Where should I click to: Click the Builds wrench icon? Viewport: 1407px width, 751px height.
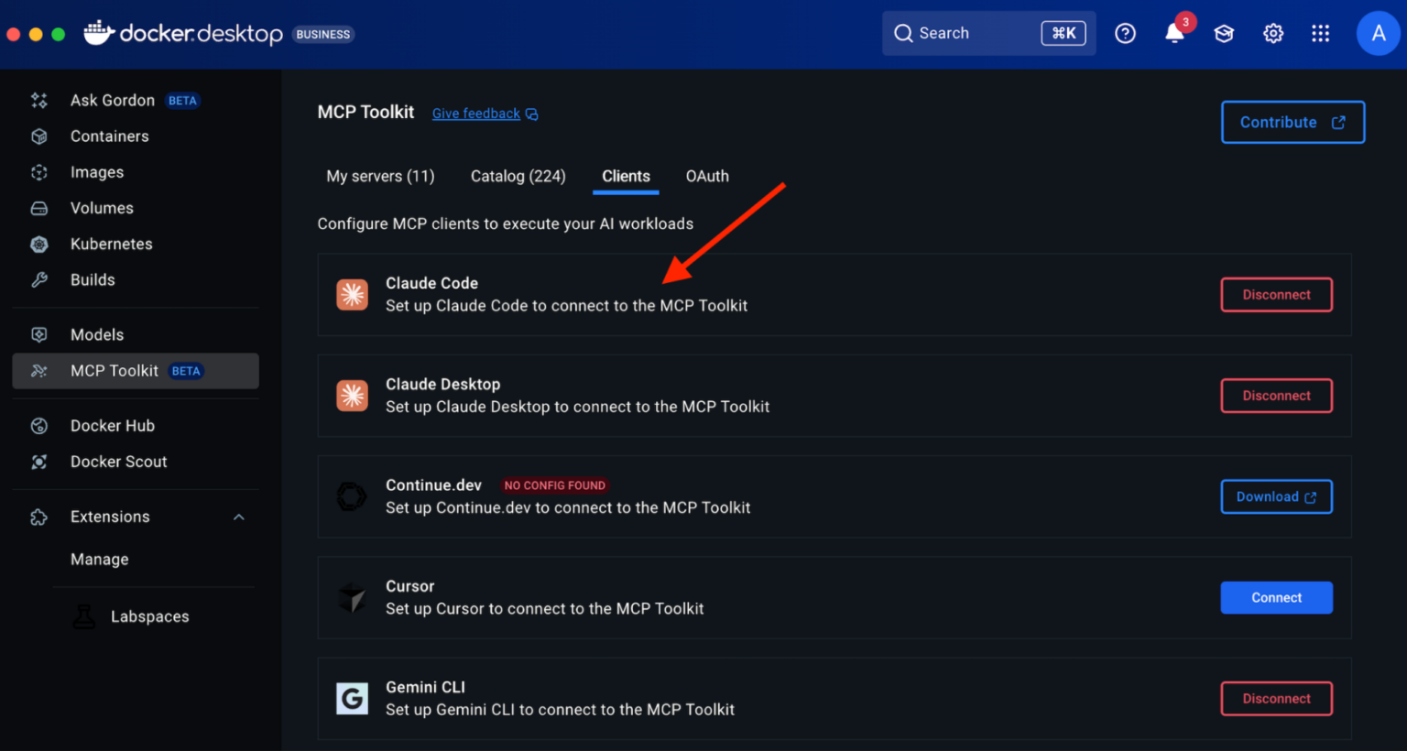click(38, 279)
